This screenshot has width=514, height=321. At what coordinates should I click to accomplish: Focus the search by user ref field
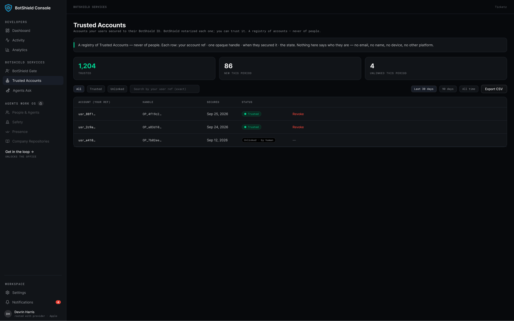[x=164, y=89]
